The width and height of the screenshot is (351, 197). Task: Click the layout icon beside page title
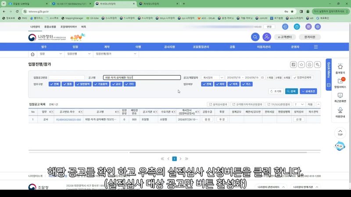[293, 64]
